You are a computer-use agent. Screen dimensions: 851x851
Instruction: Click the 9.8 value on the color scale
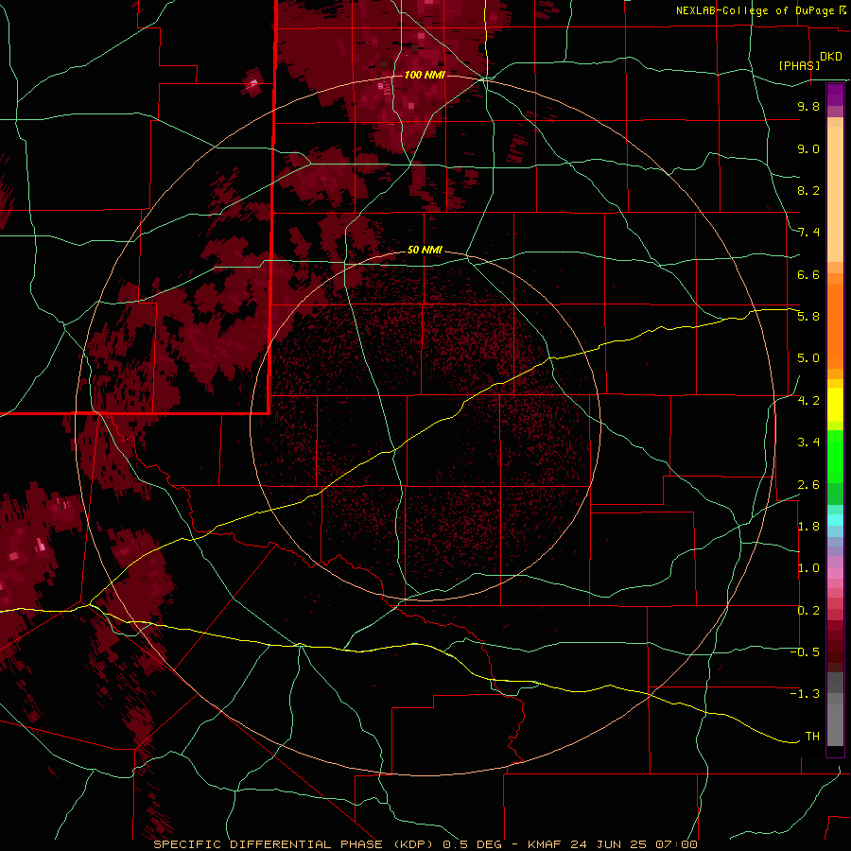(808, 106)
